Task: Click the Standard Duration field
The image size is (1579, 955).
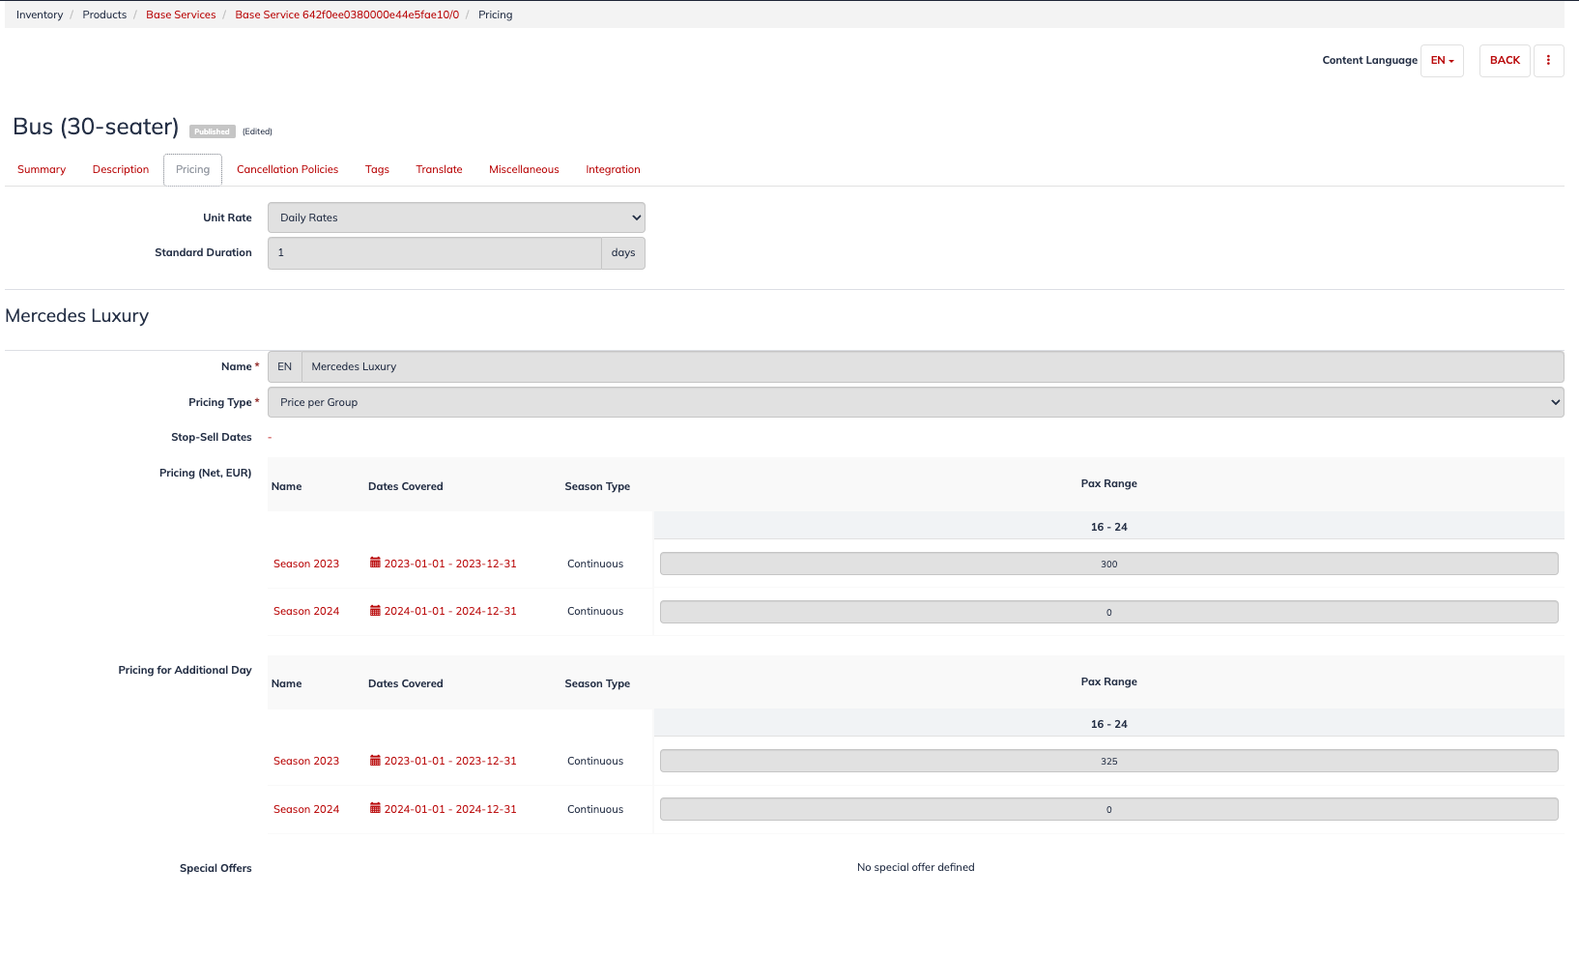Action: pyautogui.click(x=435, y=252)
